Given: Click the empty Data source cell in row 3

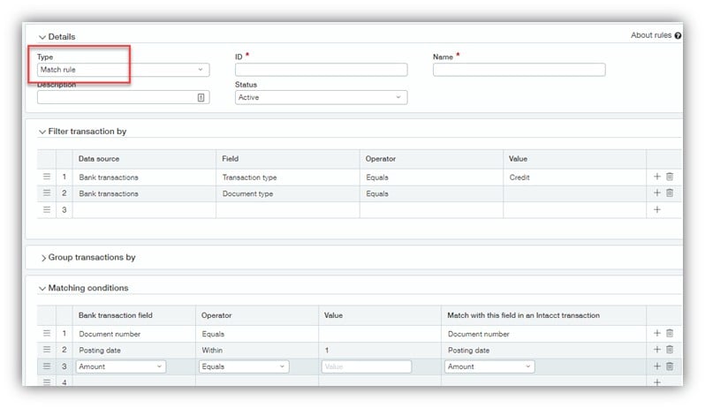Looking at the screenshot, I should point(144,210).
